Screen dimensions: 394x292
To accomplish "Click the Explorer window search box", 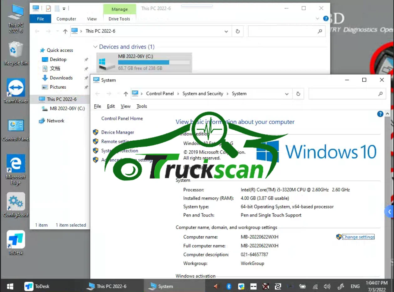I will click(x=286, y=31).
